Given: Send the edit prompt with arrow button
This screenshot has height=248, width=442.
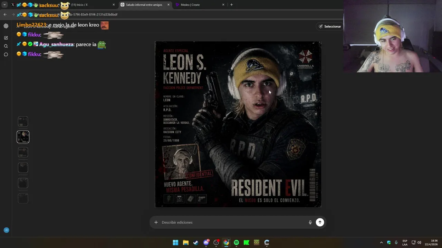Looking at the screenshot, I should pos(320,222).
